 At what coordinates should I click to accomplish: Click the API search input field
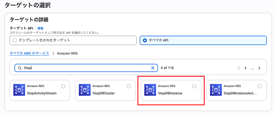[86, 68]
